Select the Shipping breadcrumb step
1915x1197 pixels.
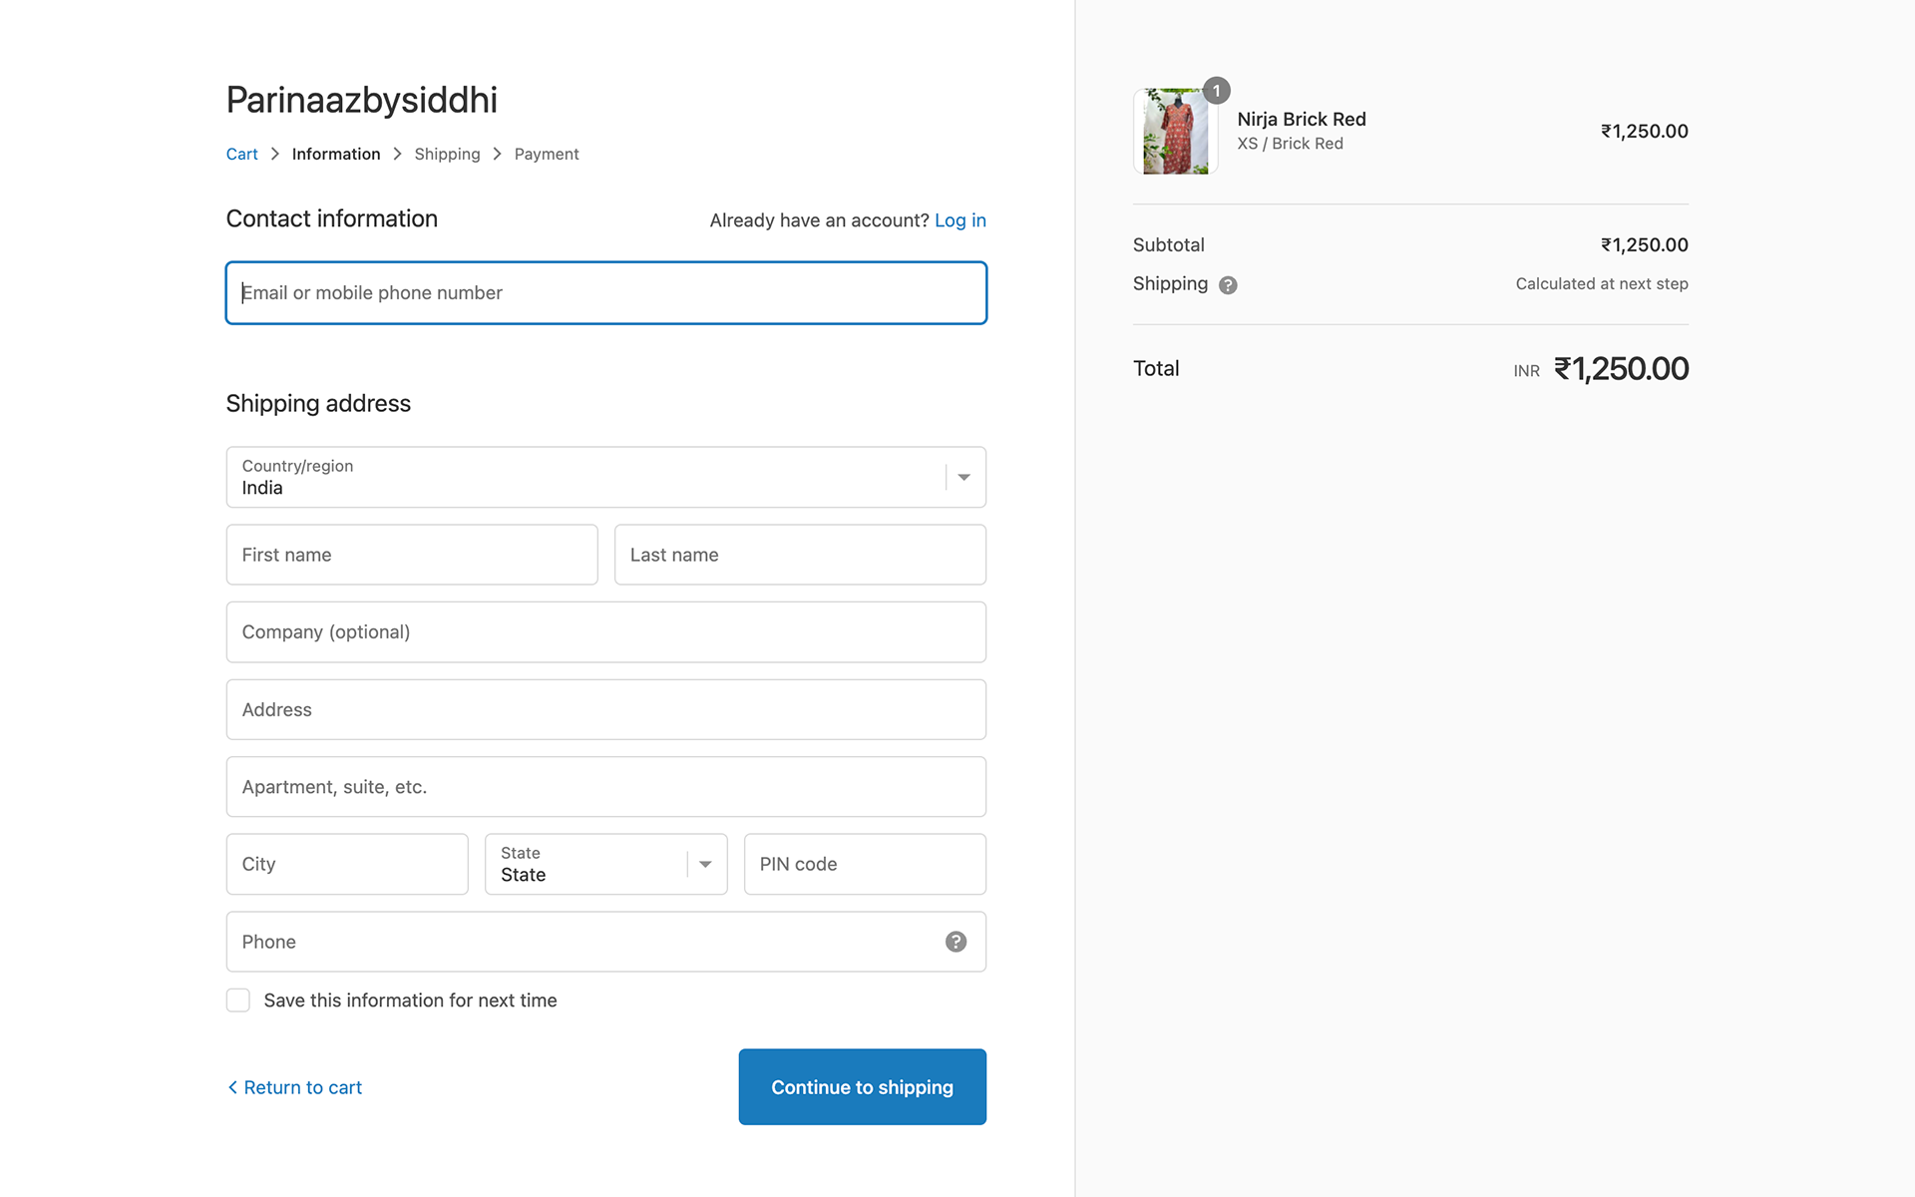tap(447, 154)
